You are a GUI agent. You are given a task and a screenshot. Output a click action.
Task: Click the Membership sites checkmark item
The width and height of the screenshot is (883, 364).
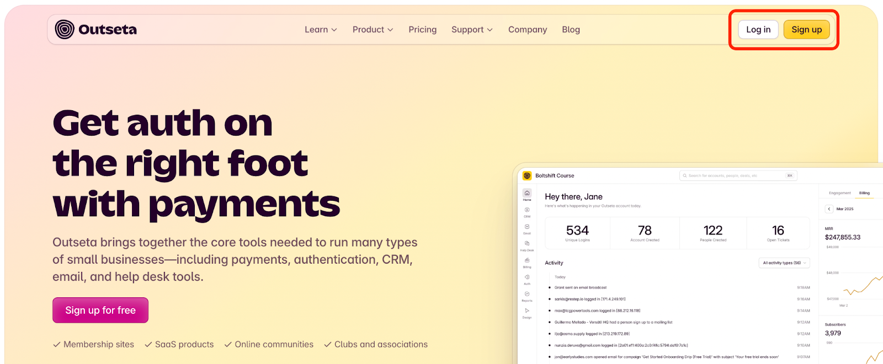(93, 344)
